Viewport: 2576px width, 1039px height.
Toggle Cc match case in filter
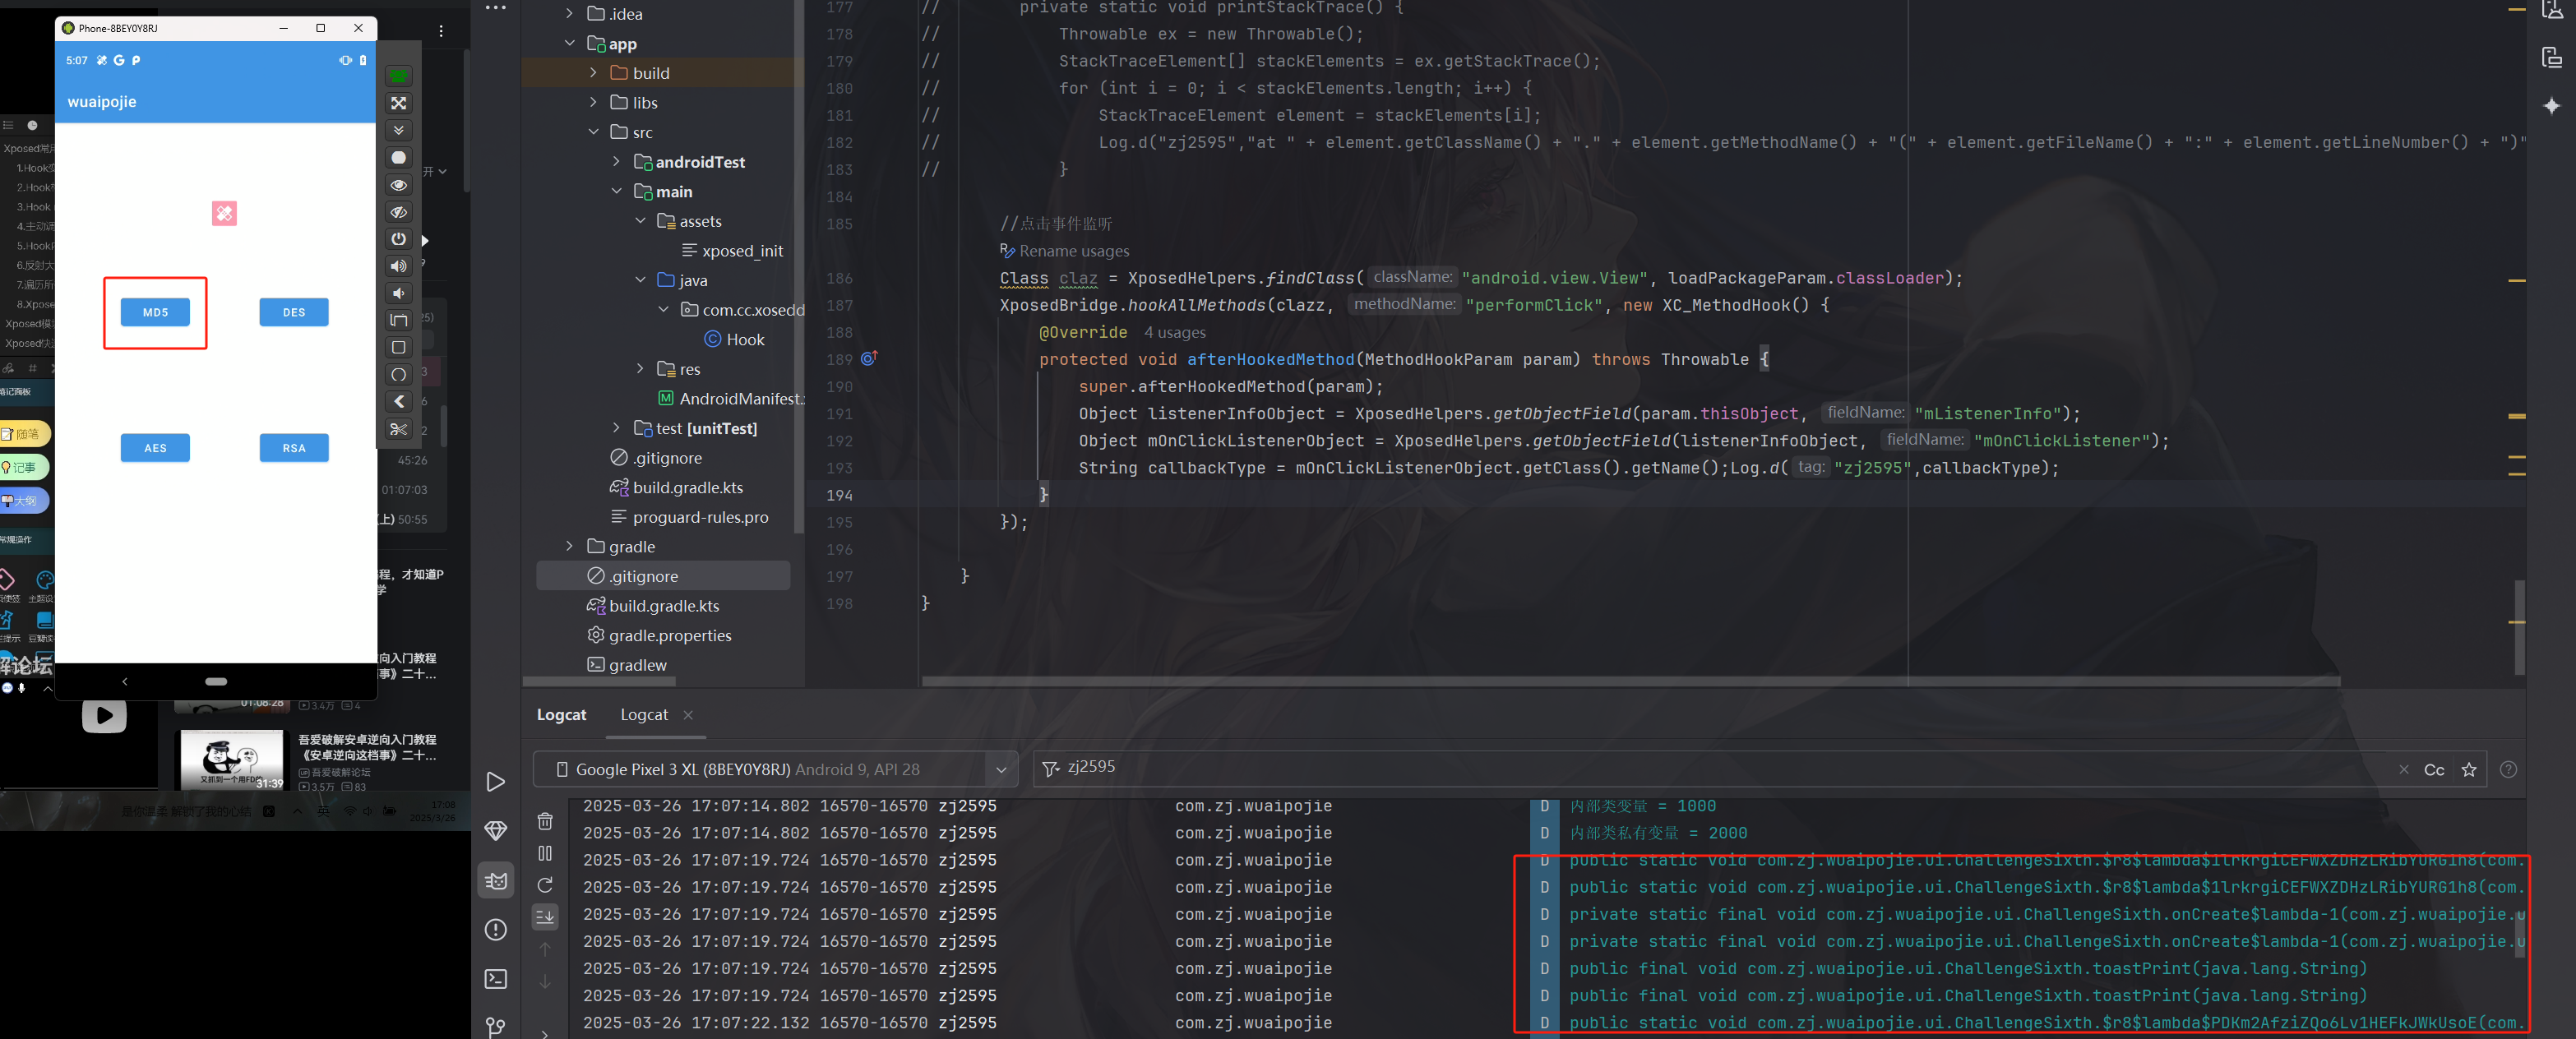point(2434,769)
